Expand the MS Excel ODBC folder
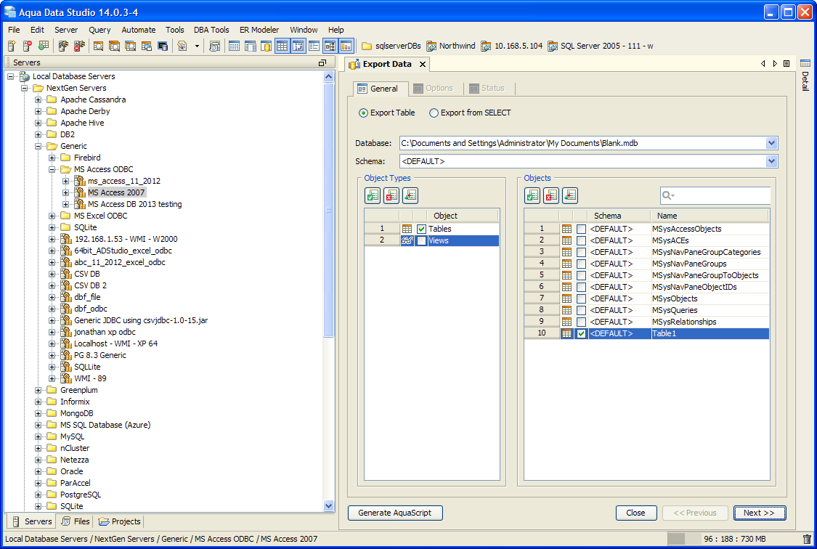Image resolution: width=817 pixels, height=549 pixels. pyautogui.click(x=52, y=216)
